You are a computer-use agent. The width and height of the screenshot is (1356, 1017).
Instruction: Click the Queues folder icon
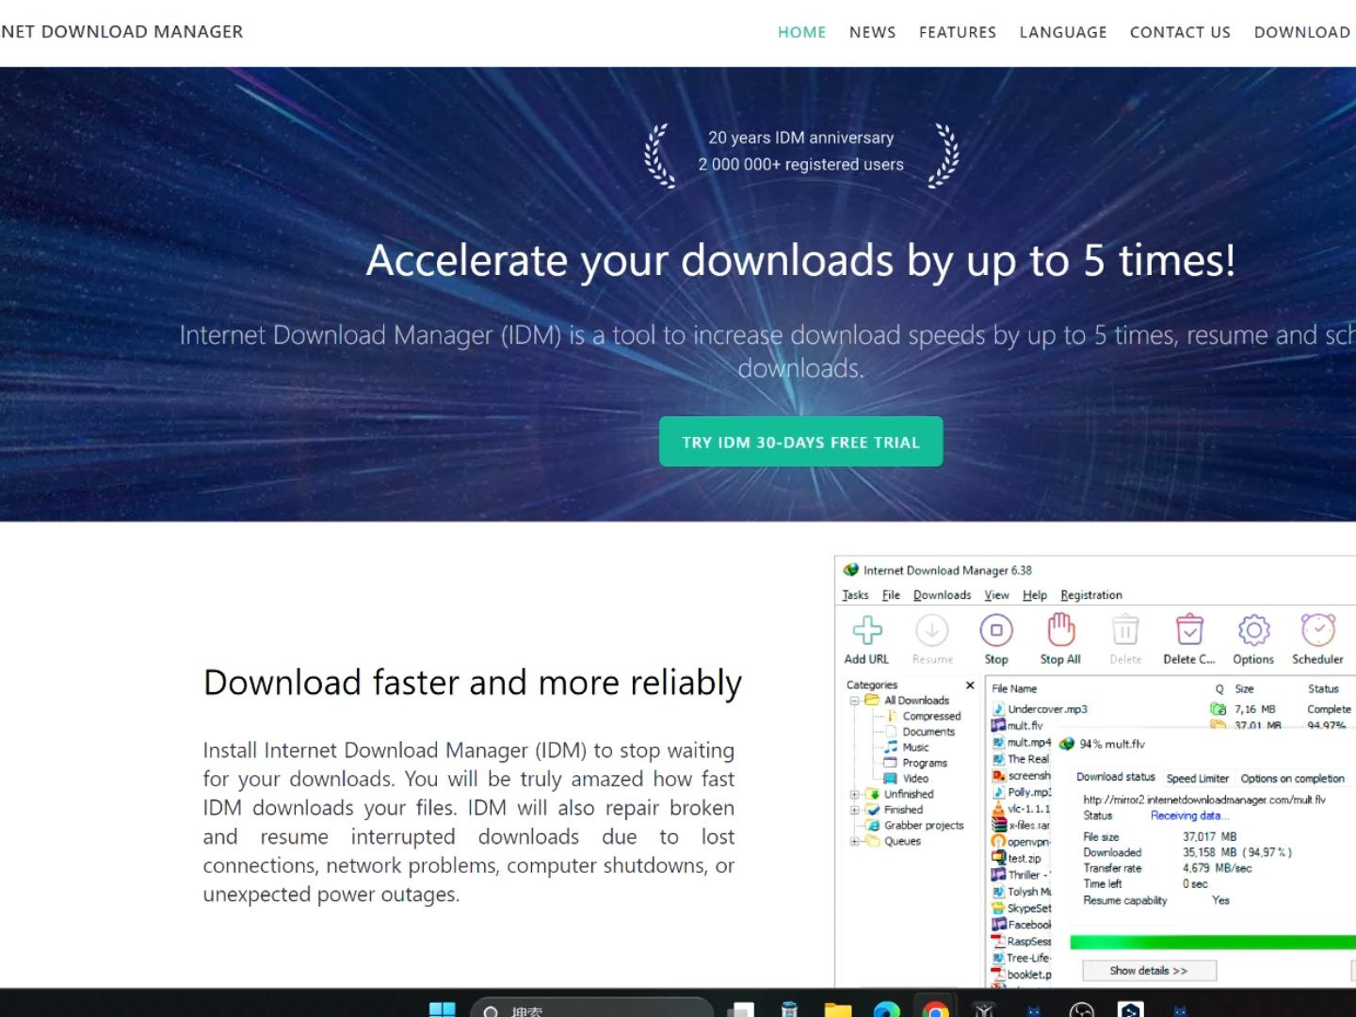point(872,842)
